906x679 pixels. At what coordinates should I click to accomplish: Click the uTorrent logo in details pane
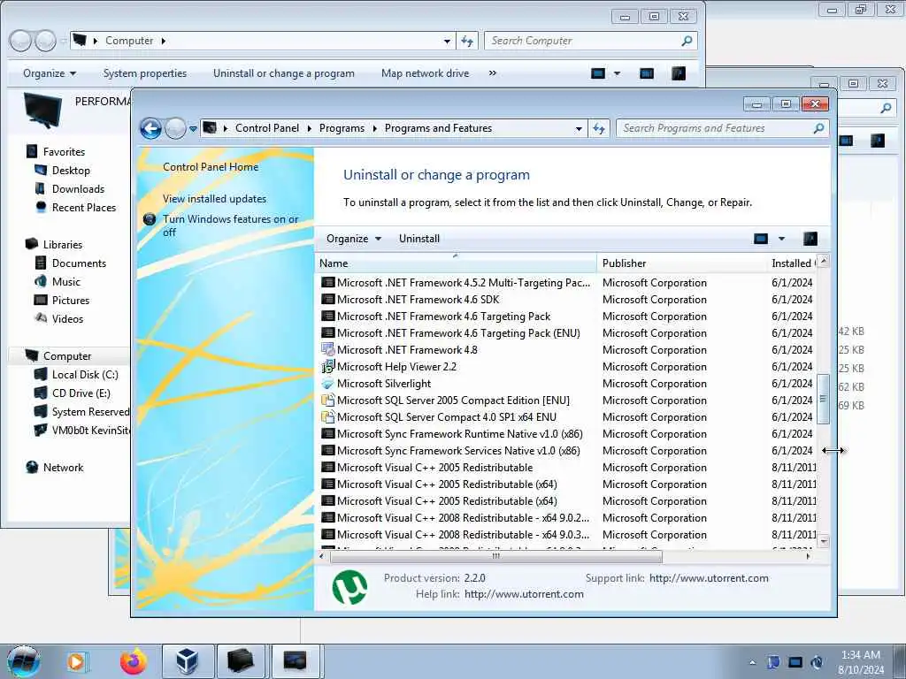[x=350, y=587]
